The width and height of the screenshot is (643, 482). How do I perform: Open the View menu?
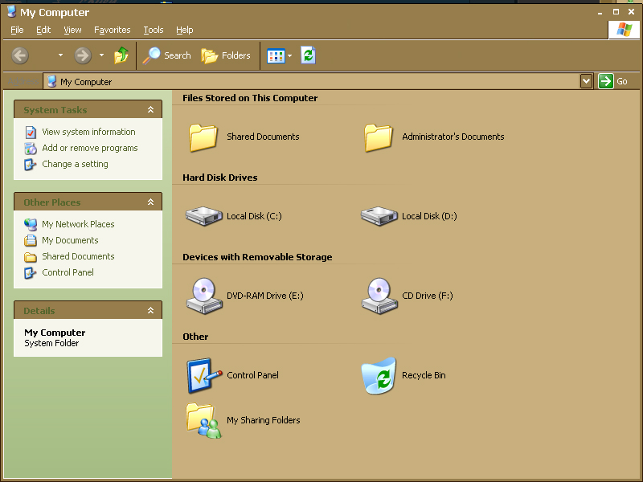[72, 30]
